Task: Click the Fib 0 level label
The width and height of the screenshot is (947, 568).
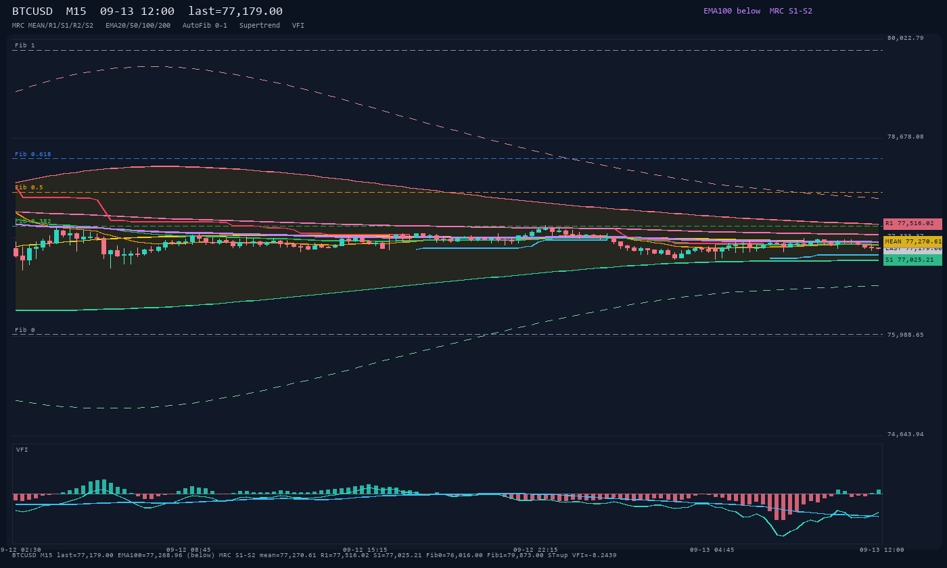Action: [25, 330]
